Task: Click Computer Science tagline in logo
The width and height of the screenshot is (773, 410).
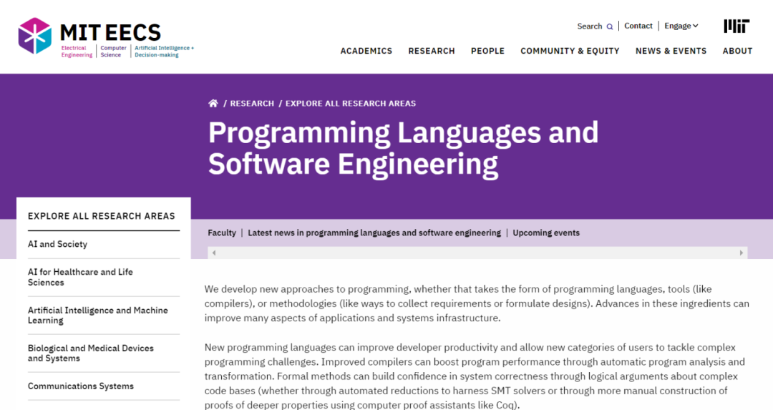Action: pyautogui.click(x=113, y=52)
